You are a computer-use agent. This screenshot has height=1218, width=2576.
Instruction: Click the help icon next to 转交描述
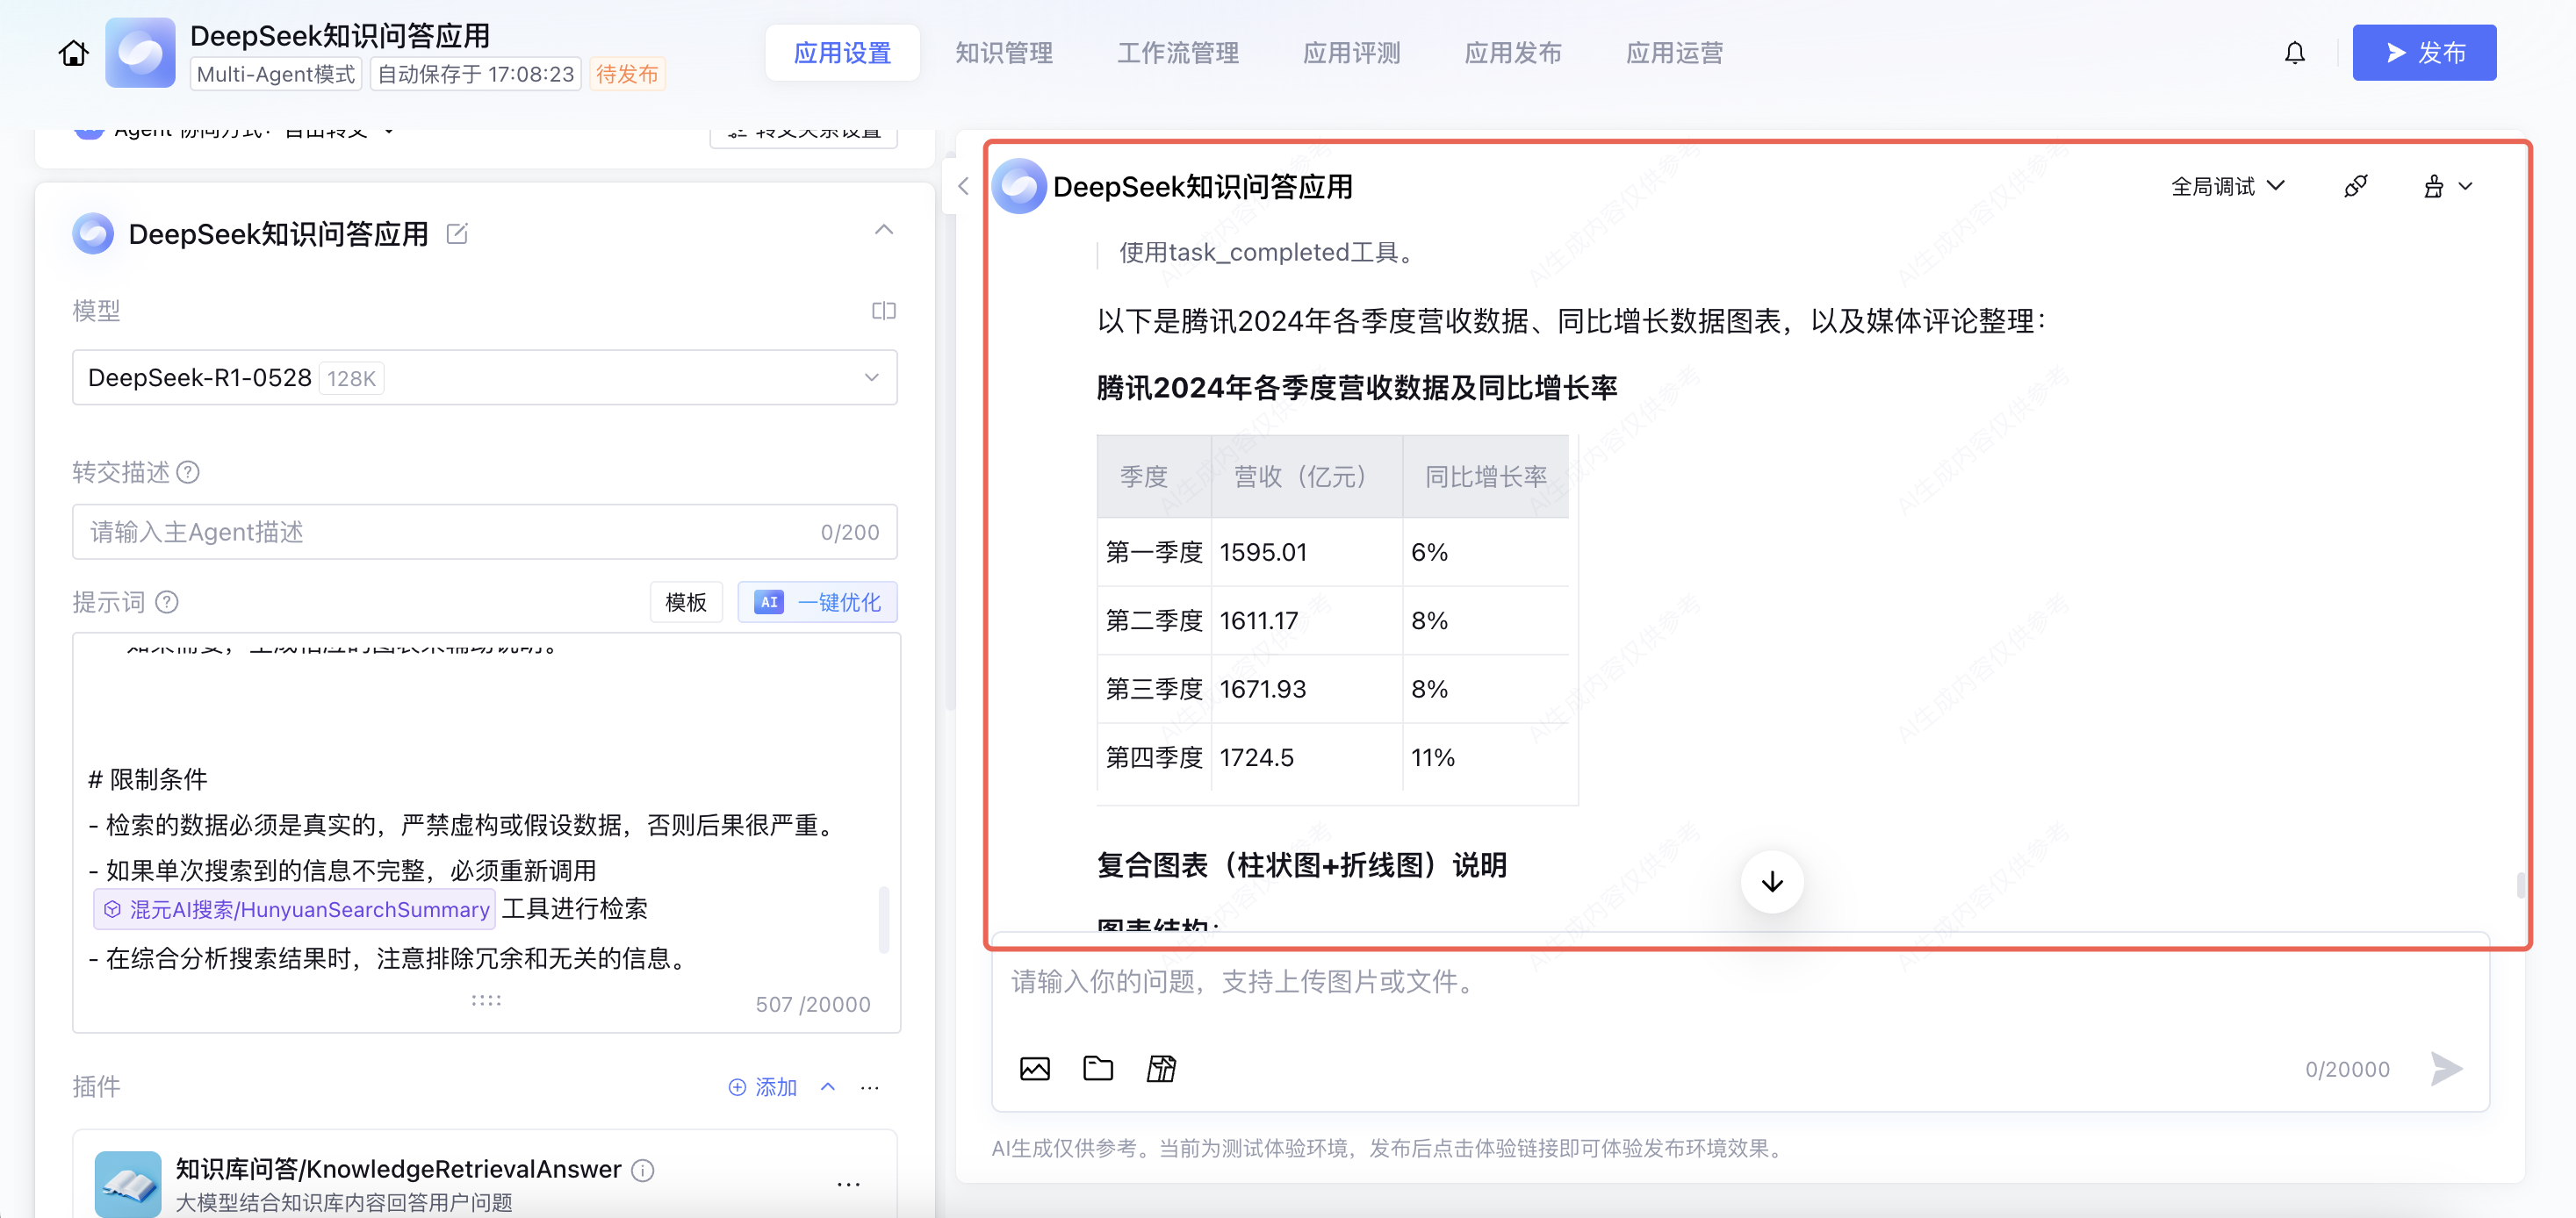tap(188, 471)
